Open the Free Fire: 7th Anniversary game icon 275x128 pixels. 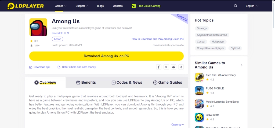point(199,77)
